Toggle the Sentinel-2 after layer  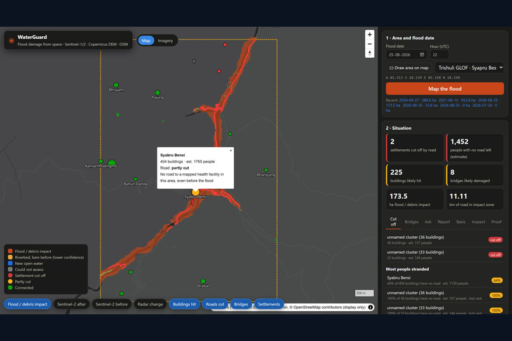pyautogui.click(x=72, y=304)
